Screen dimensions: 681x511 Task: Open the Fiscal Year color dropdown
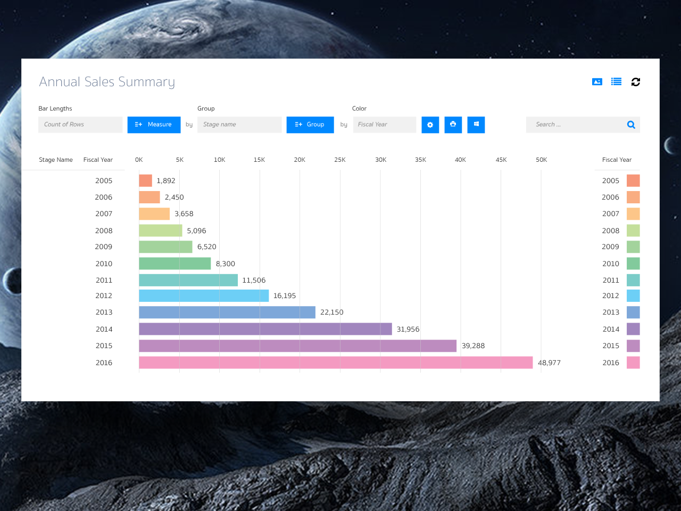tap(384, 125)
